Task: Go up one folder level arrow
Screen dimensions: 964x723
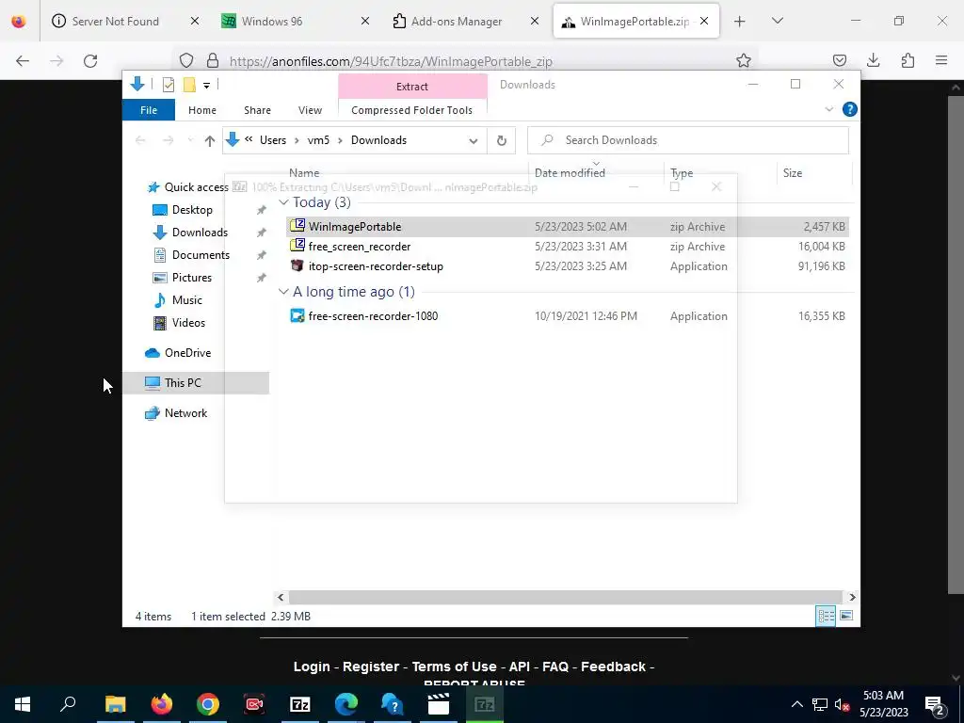Action: (x=210, y=141)
